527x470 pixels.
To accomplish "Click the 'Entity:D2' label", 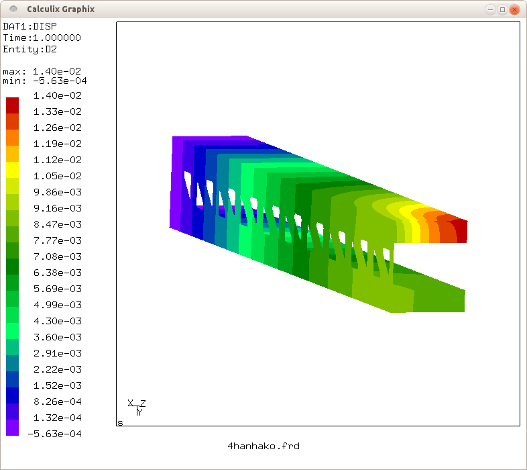I will [x=30, y=49].
